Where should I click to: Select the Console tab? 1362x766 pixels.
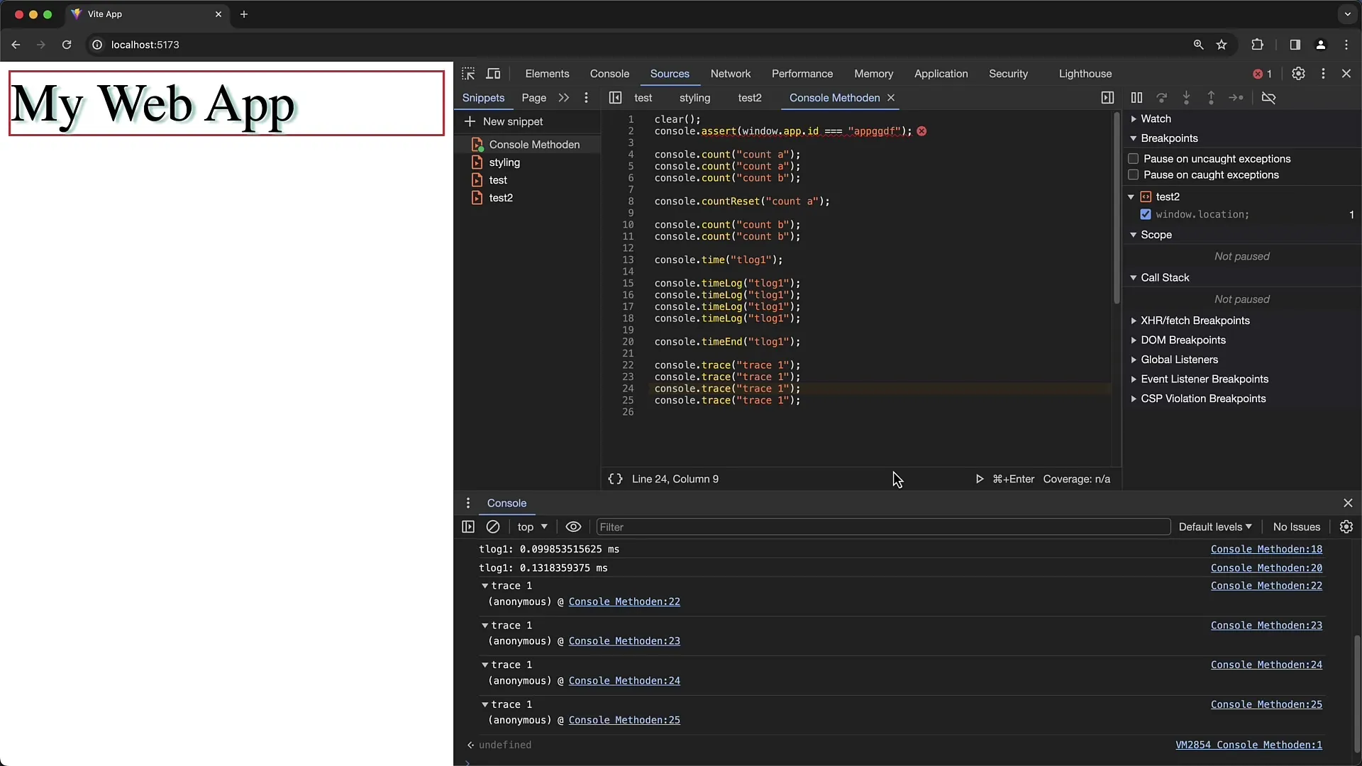(609, 73)
